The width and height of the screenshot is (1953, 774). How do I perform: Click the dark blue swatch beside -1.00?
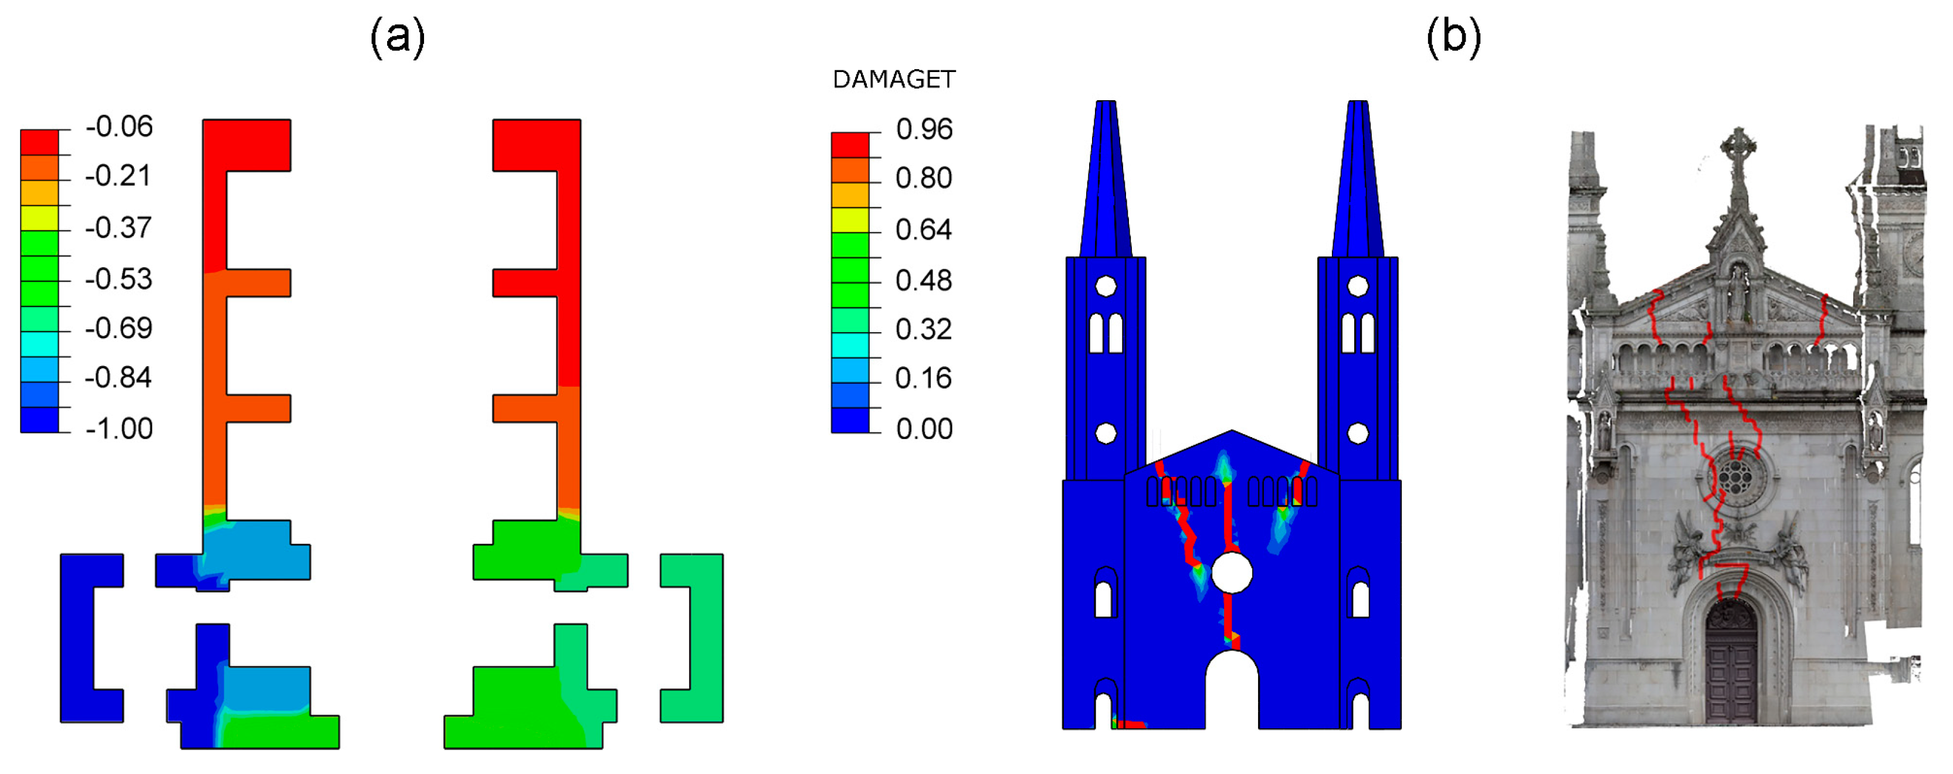[39, 420]
